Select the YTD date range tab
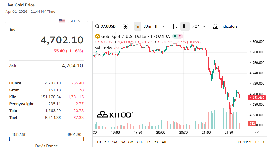The height and width of the screenshot is (148, 268). point(140,142)
